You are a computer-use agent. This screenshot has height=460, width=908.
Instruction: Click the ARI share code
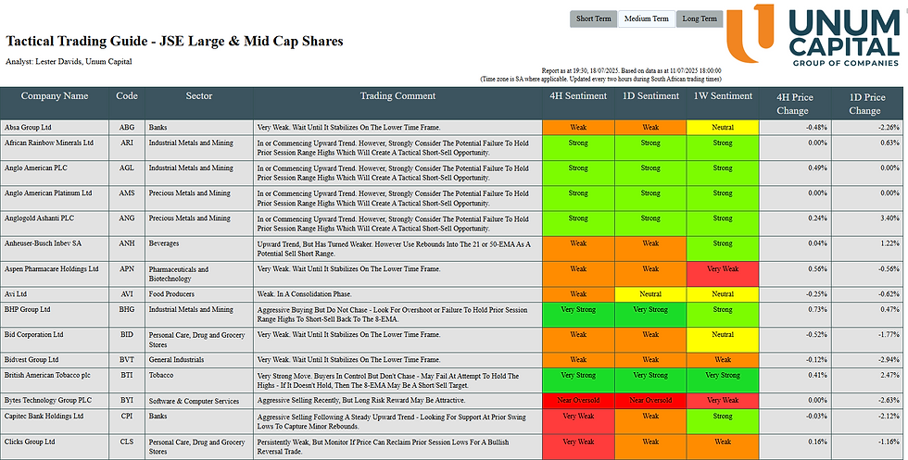[127, 143]
